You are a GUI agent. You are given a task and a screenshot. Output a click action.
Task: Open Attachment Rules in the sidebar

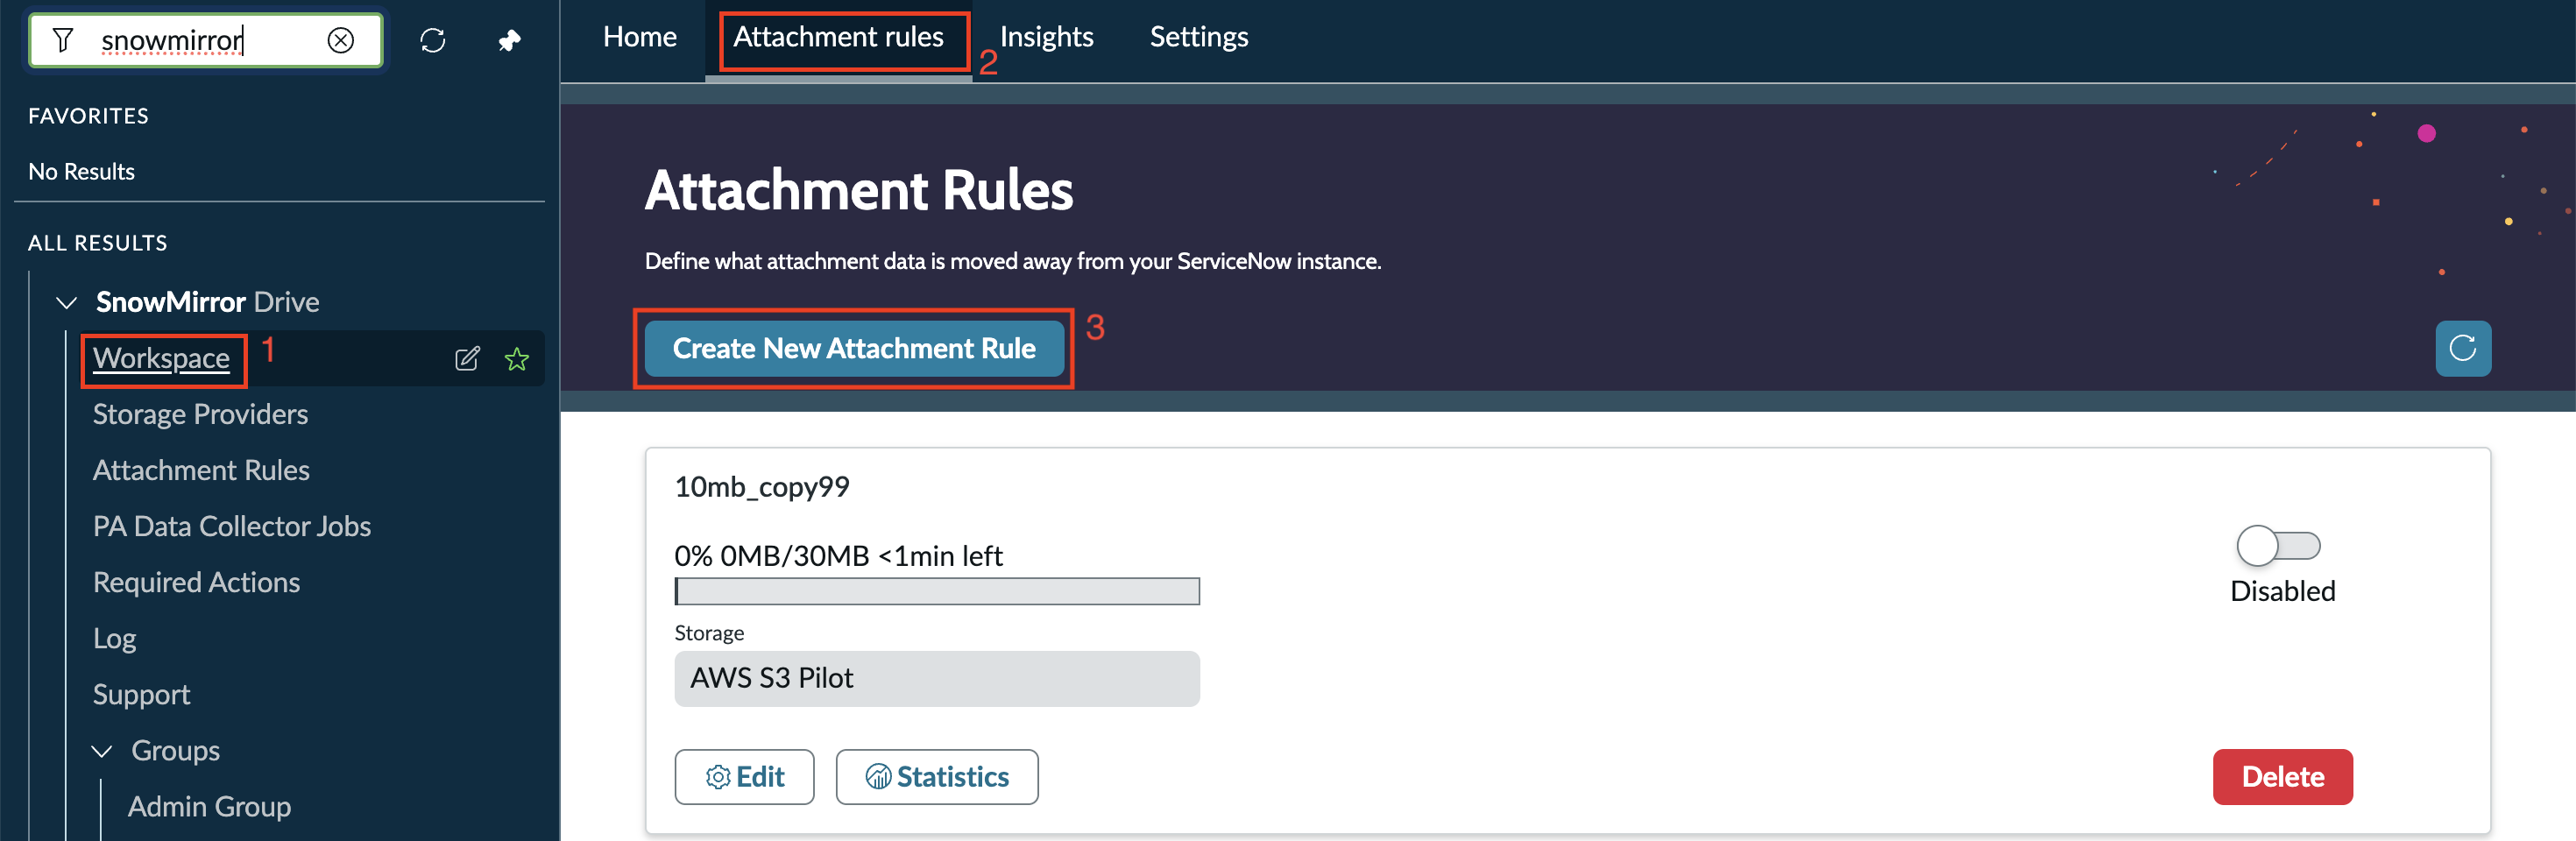pos(201,470)
